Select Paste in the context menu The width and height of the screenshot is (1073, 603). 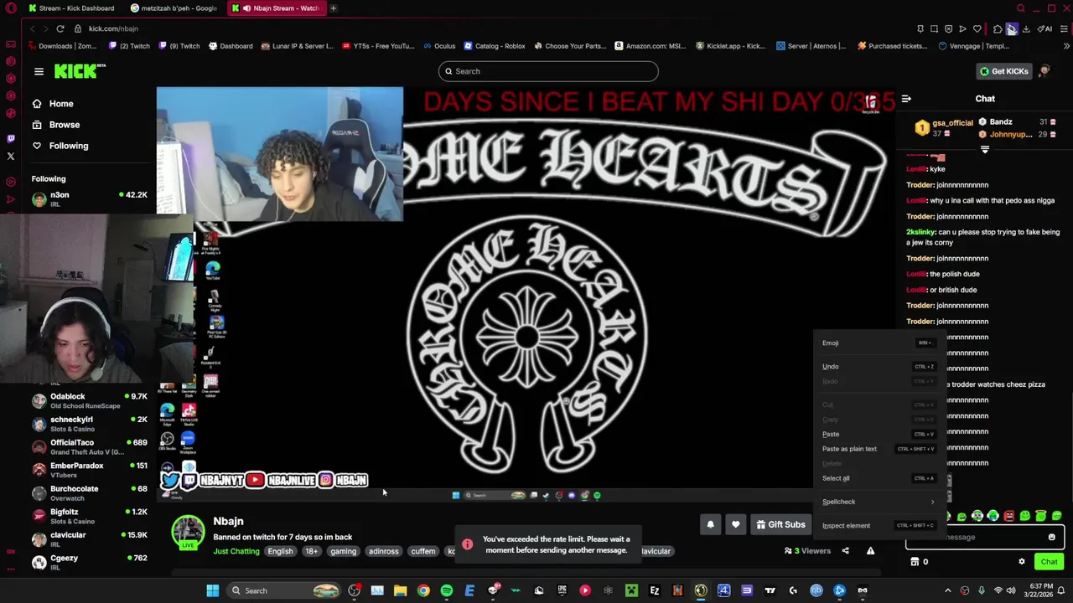[877, 434]
